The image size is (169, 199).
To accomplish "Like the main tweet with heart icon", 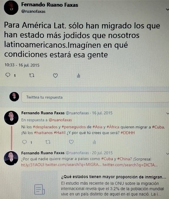I will coord(55,76).
